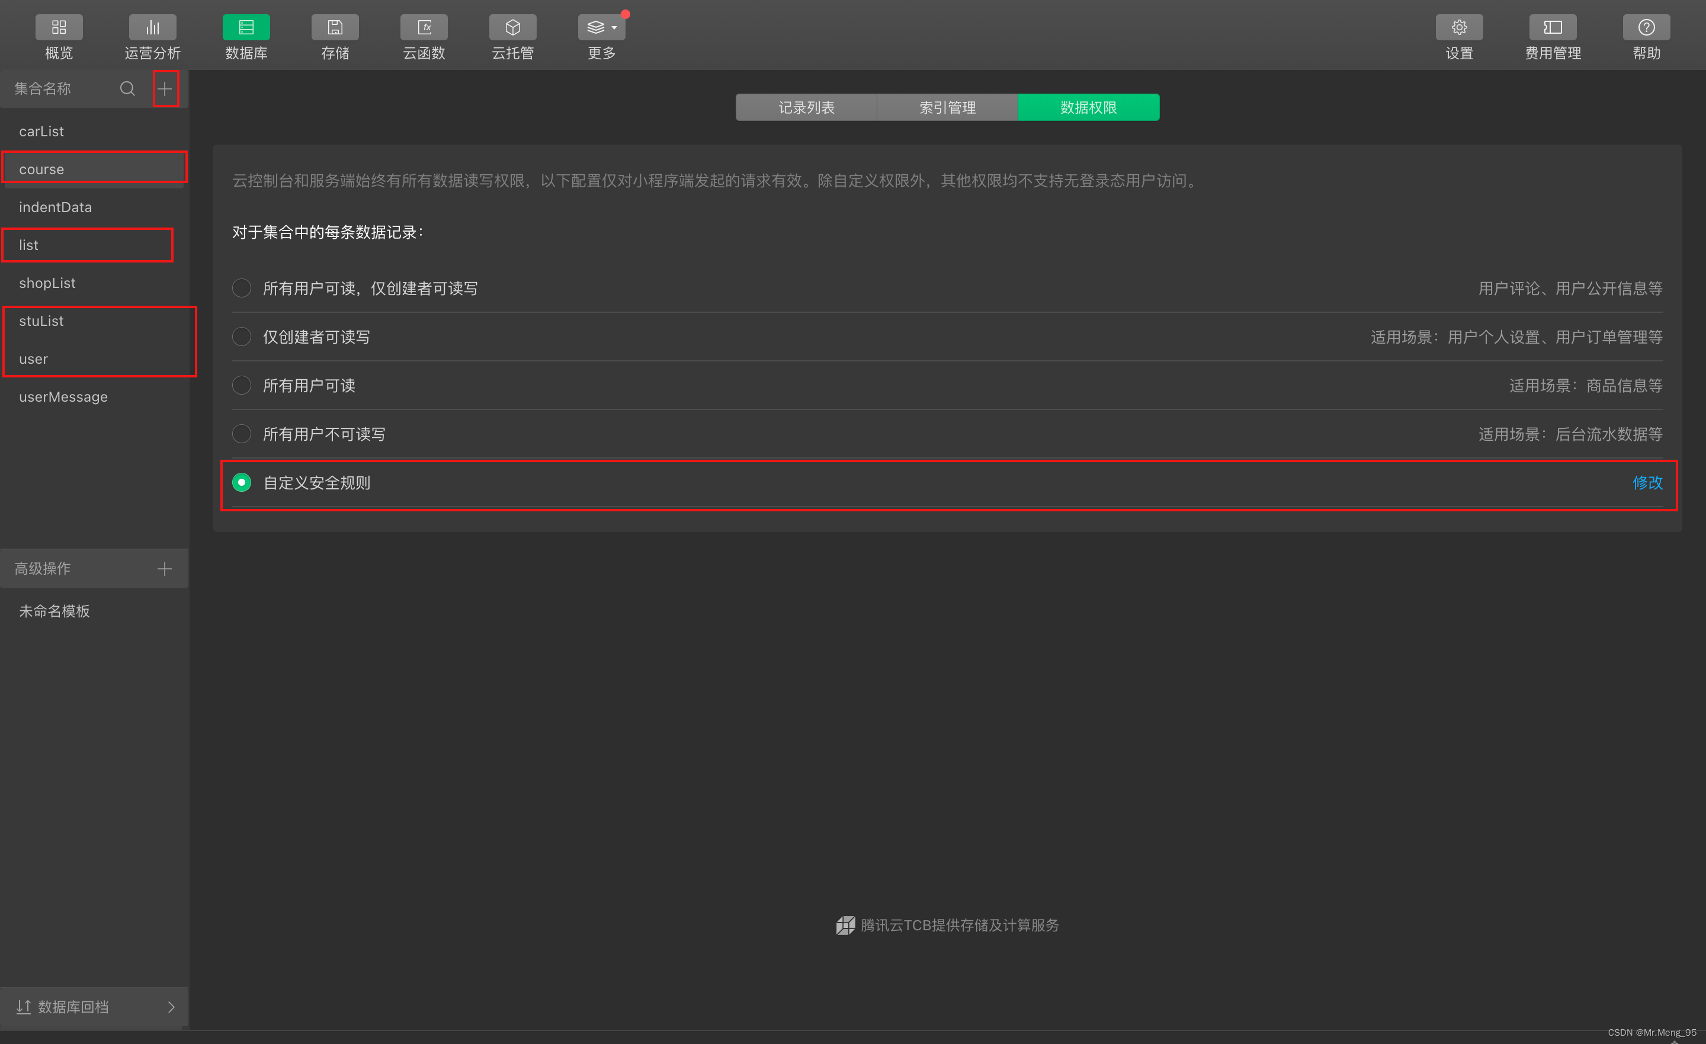
Task: Open 运营分析 analytics chart icon
Action: pos(152,28)
